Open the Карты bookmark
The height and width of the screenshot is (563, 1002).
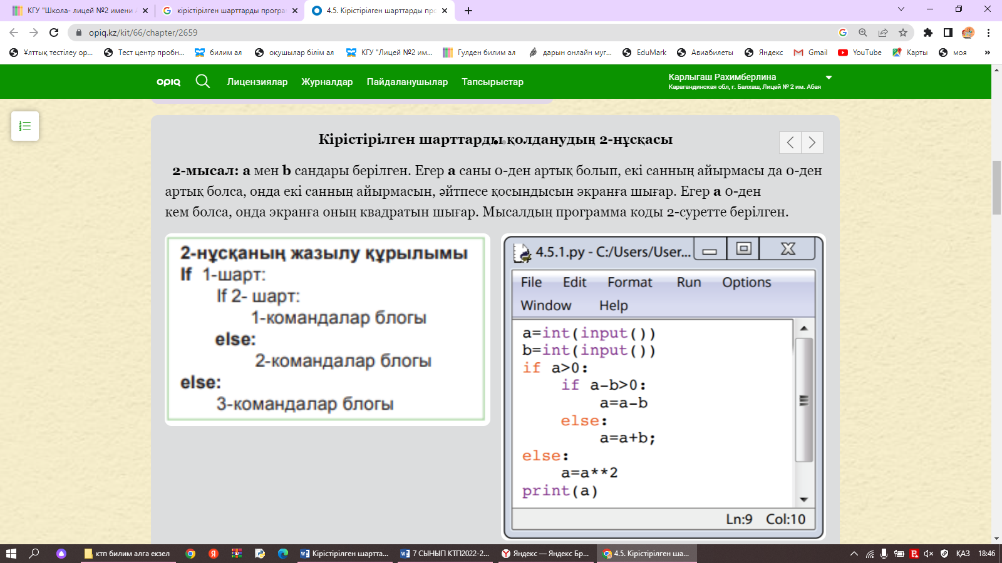click(x=910, y=53)
